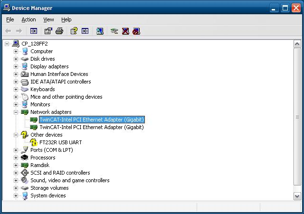Select the highlighted TwinCAT-Intel PCI Ethernet Adapter
The width and height of the screenshot is (304, 214).
click(92, 120)
